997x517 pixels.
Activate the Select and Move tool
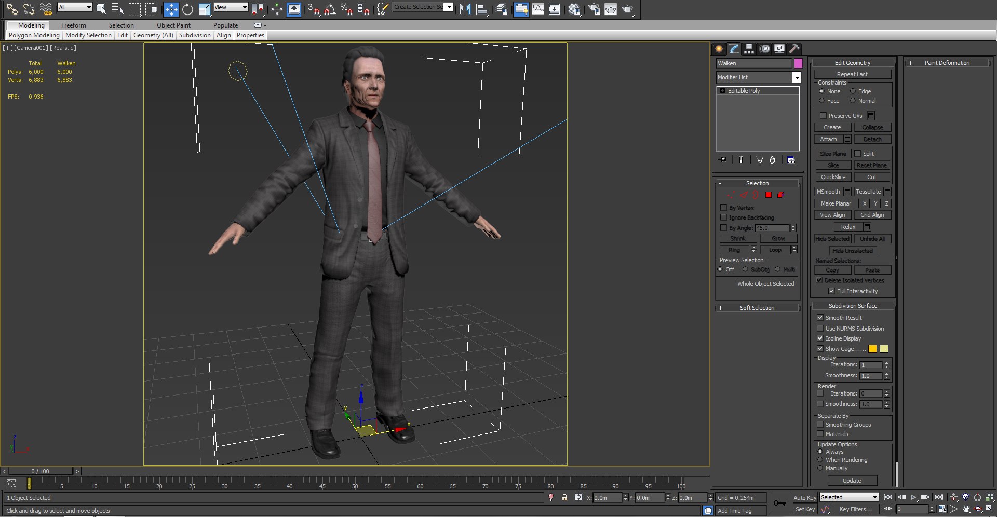point(171,9)
